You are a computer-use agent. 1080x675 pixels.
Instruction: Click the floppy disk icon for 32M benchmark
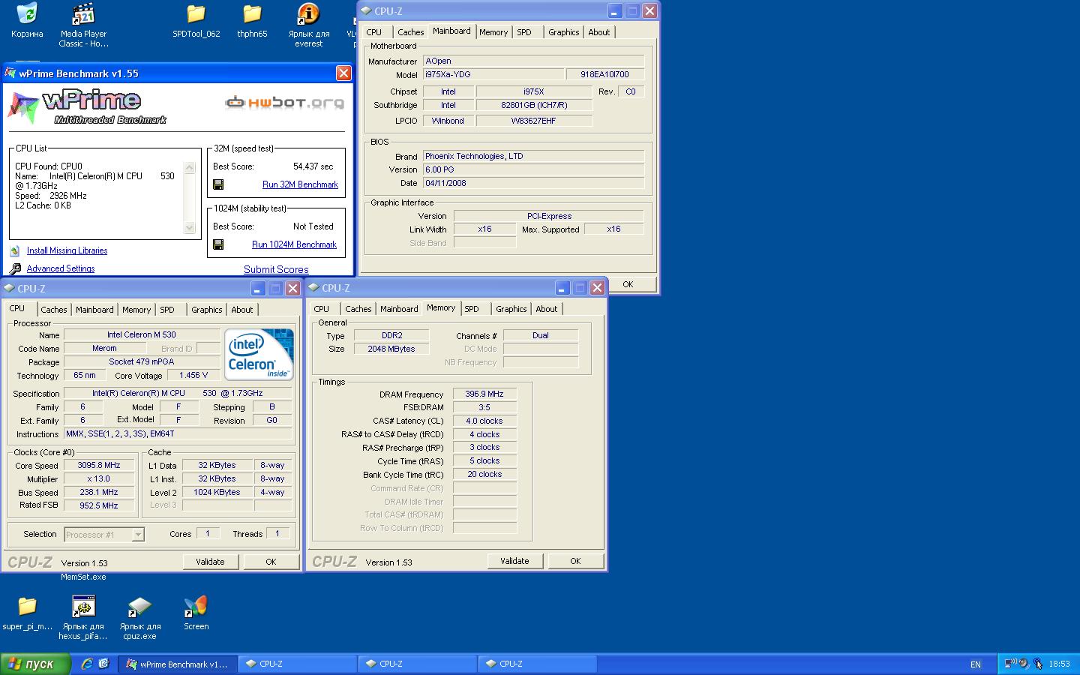tap(218, 184)
